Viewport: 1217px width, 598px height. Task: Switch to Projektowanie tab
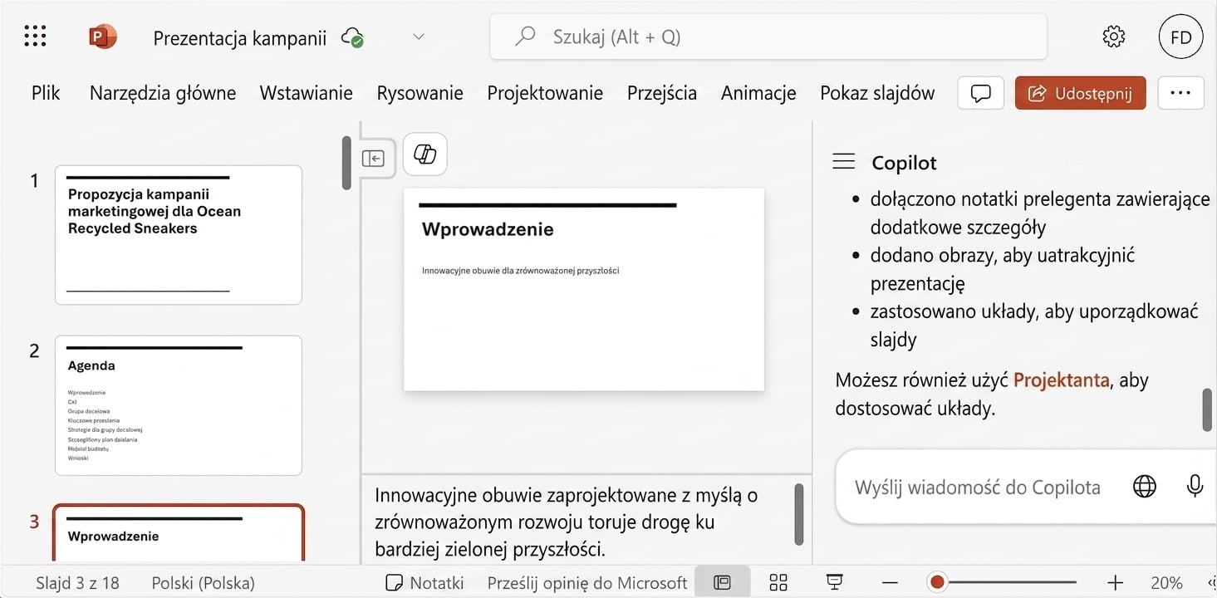coord(545,93)
